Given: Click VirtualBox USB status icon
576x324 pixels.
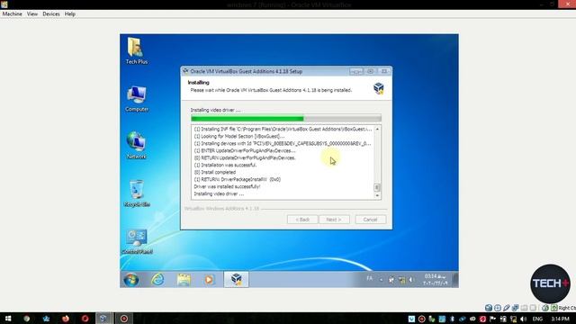Looking at the screenshot, I should point(507,308).
